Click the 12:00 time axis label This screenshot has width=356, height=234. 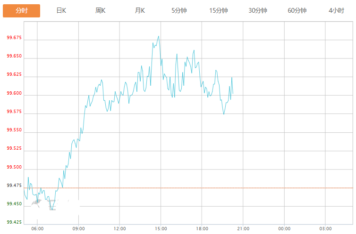point(119,228)
